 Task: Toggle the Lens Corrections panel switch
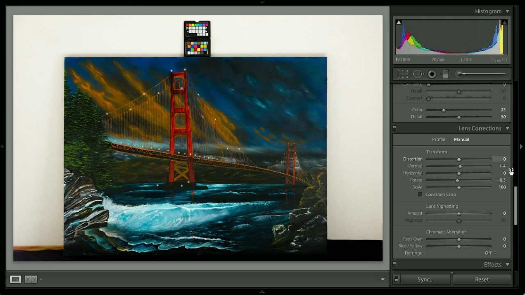point(394,128)
